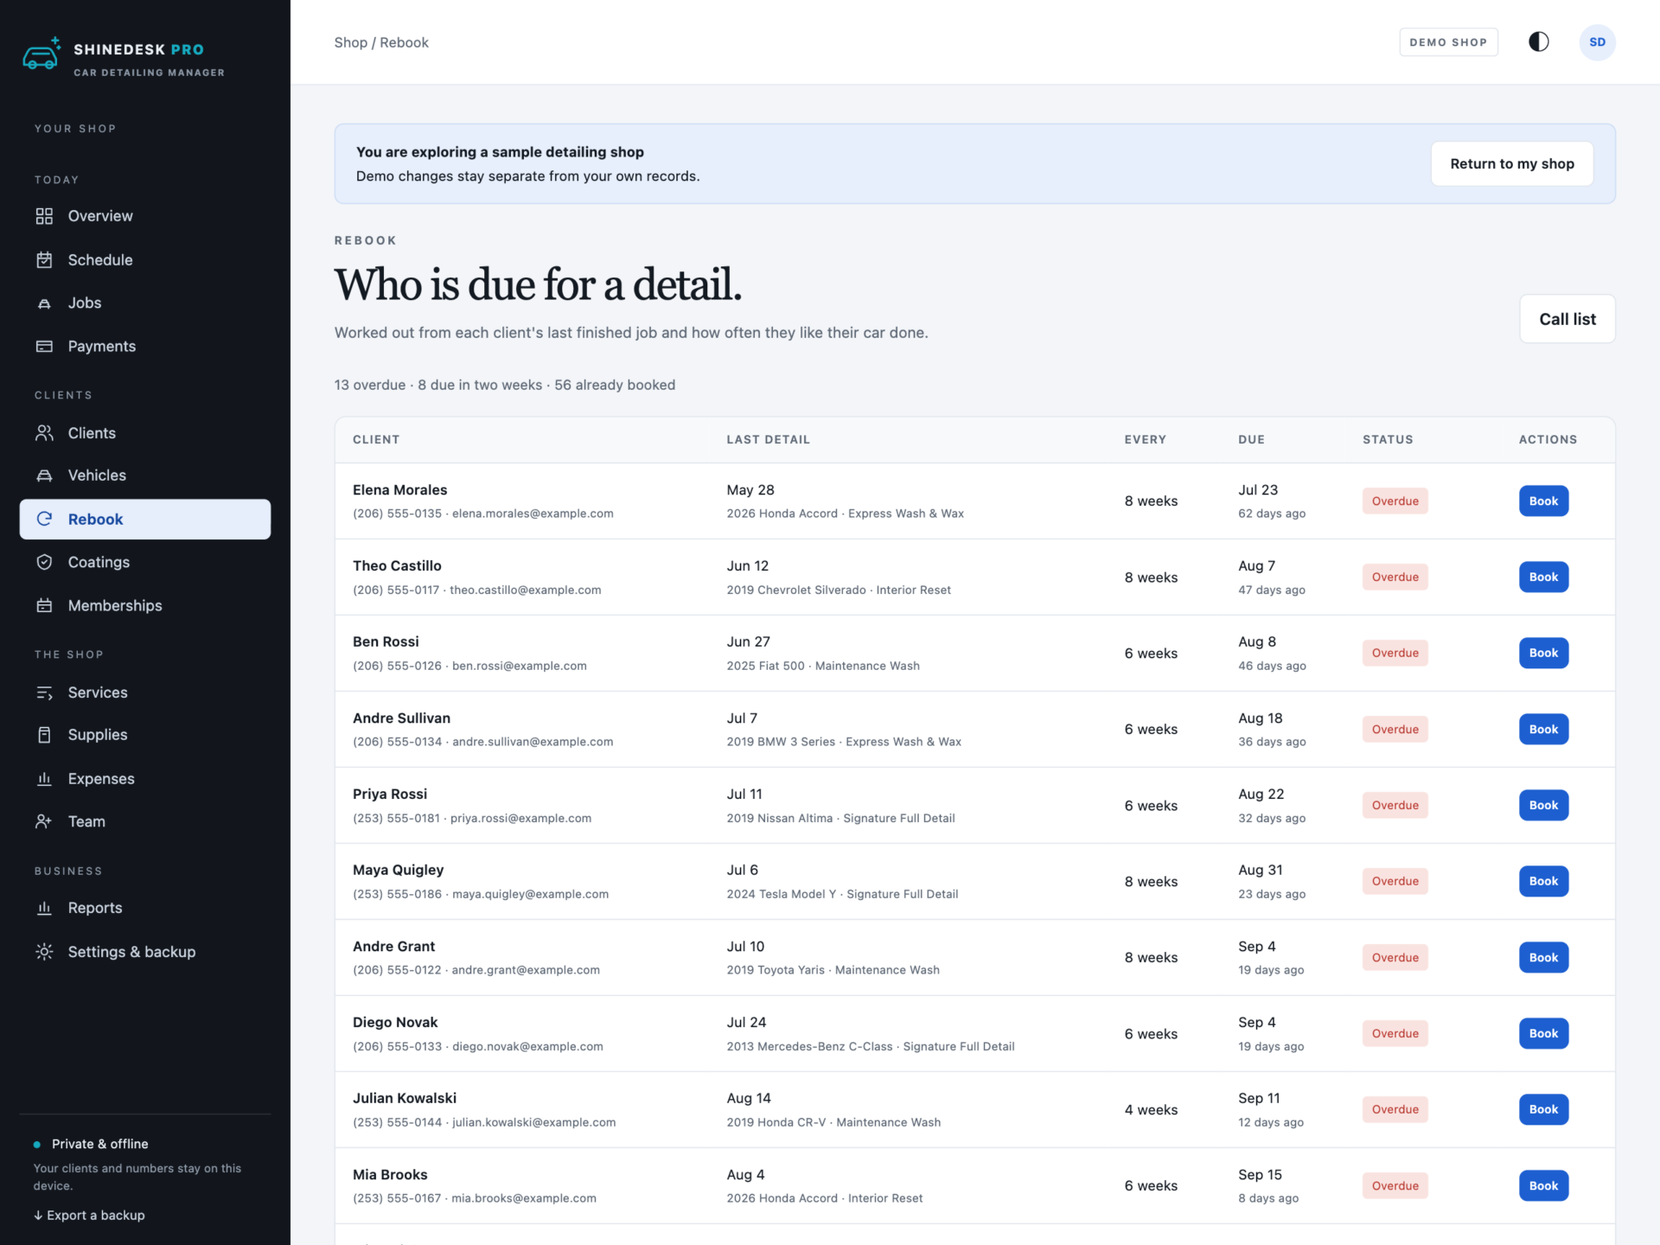
Task: Click the Demo Shop badge
Action: (1448, 42)
